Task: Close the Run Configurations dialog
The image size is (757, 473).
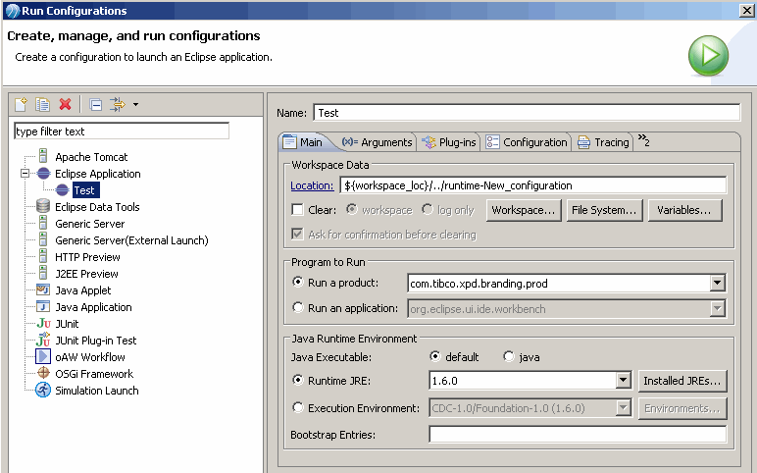Action: pyautogui.click(x=746, y=11)
